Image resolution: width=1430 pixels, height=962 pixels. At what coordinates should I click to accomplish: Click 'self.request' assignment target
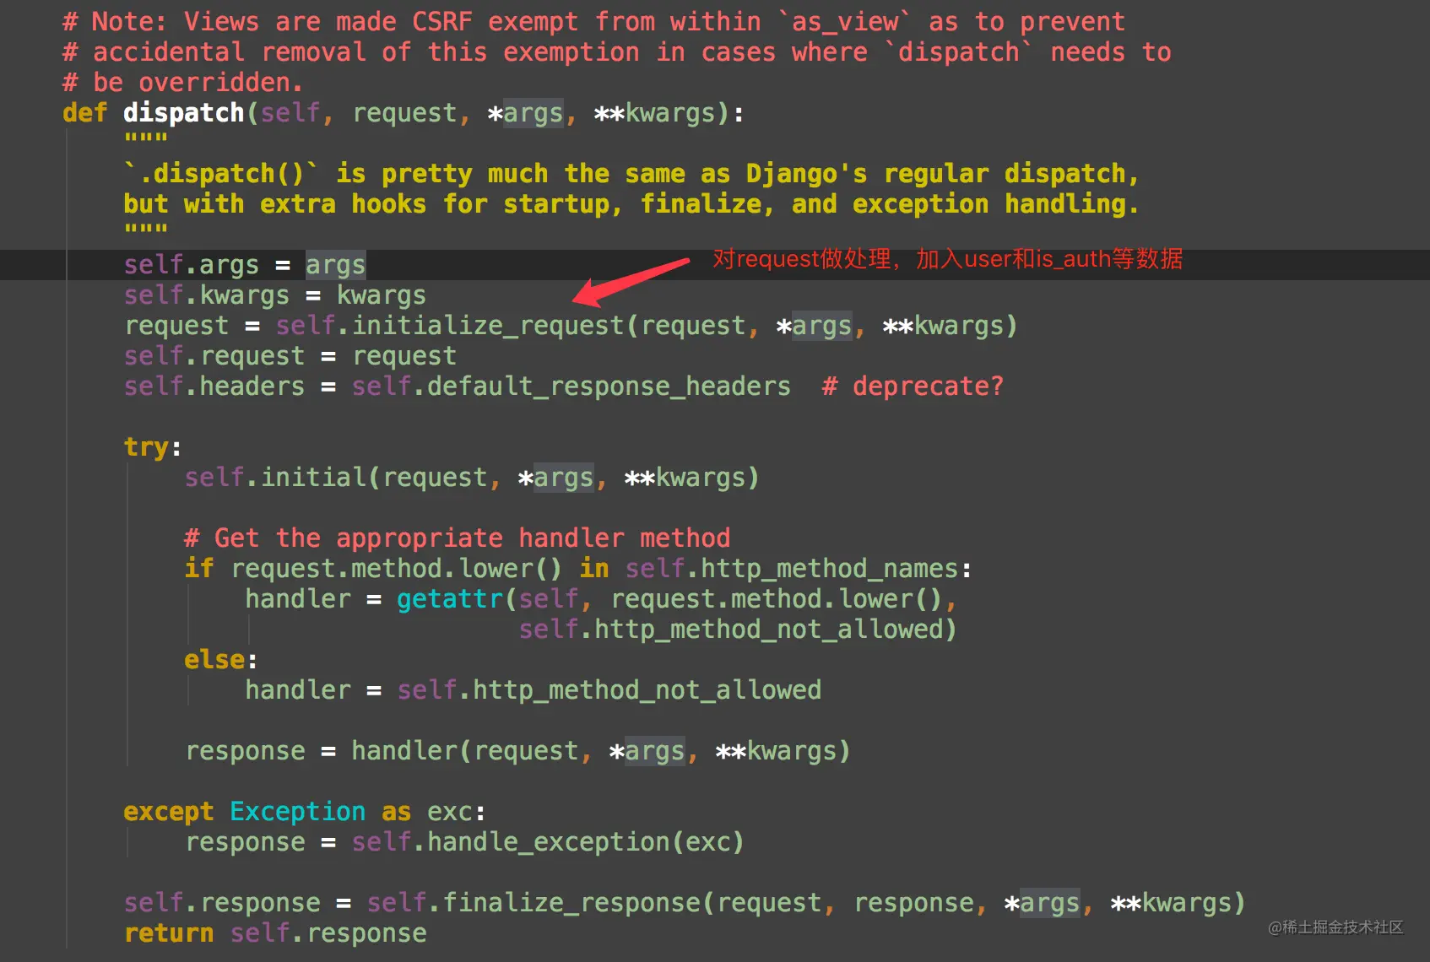click(214, 355)
